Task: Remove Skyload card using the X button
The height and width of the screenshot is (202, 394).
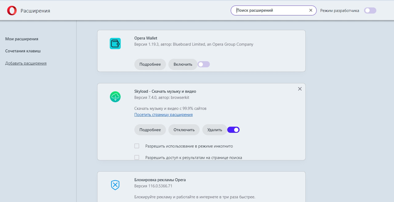Action: (x=300, y=89)
